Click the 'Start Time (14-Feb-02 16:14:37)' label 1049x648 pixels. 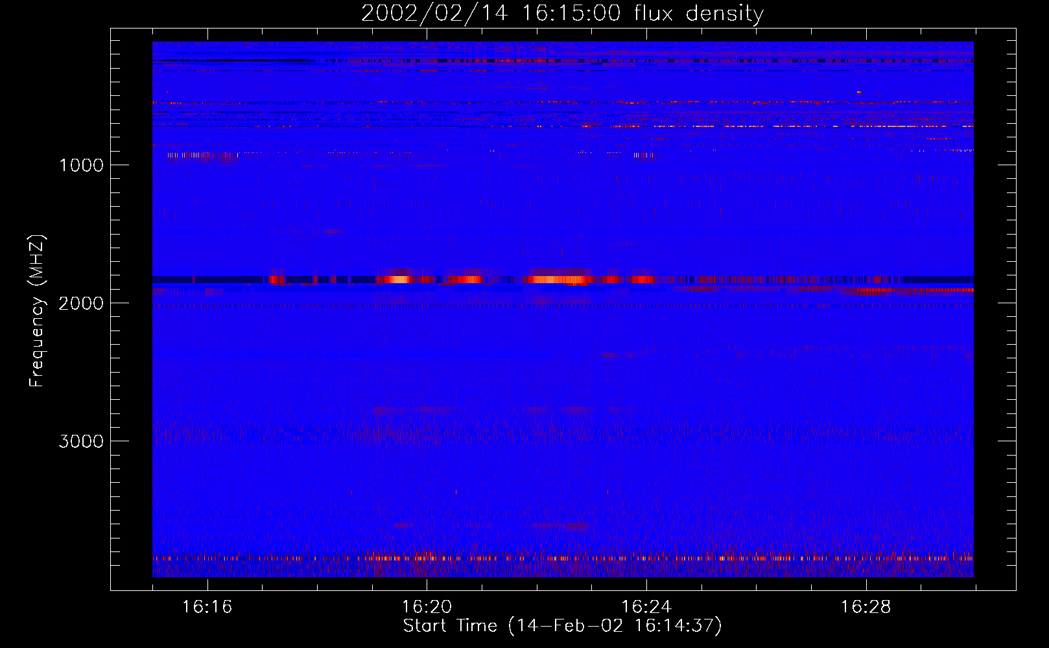coord(562,626)
